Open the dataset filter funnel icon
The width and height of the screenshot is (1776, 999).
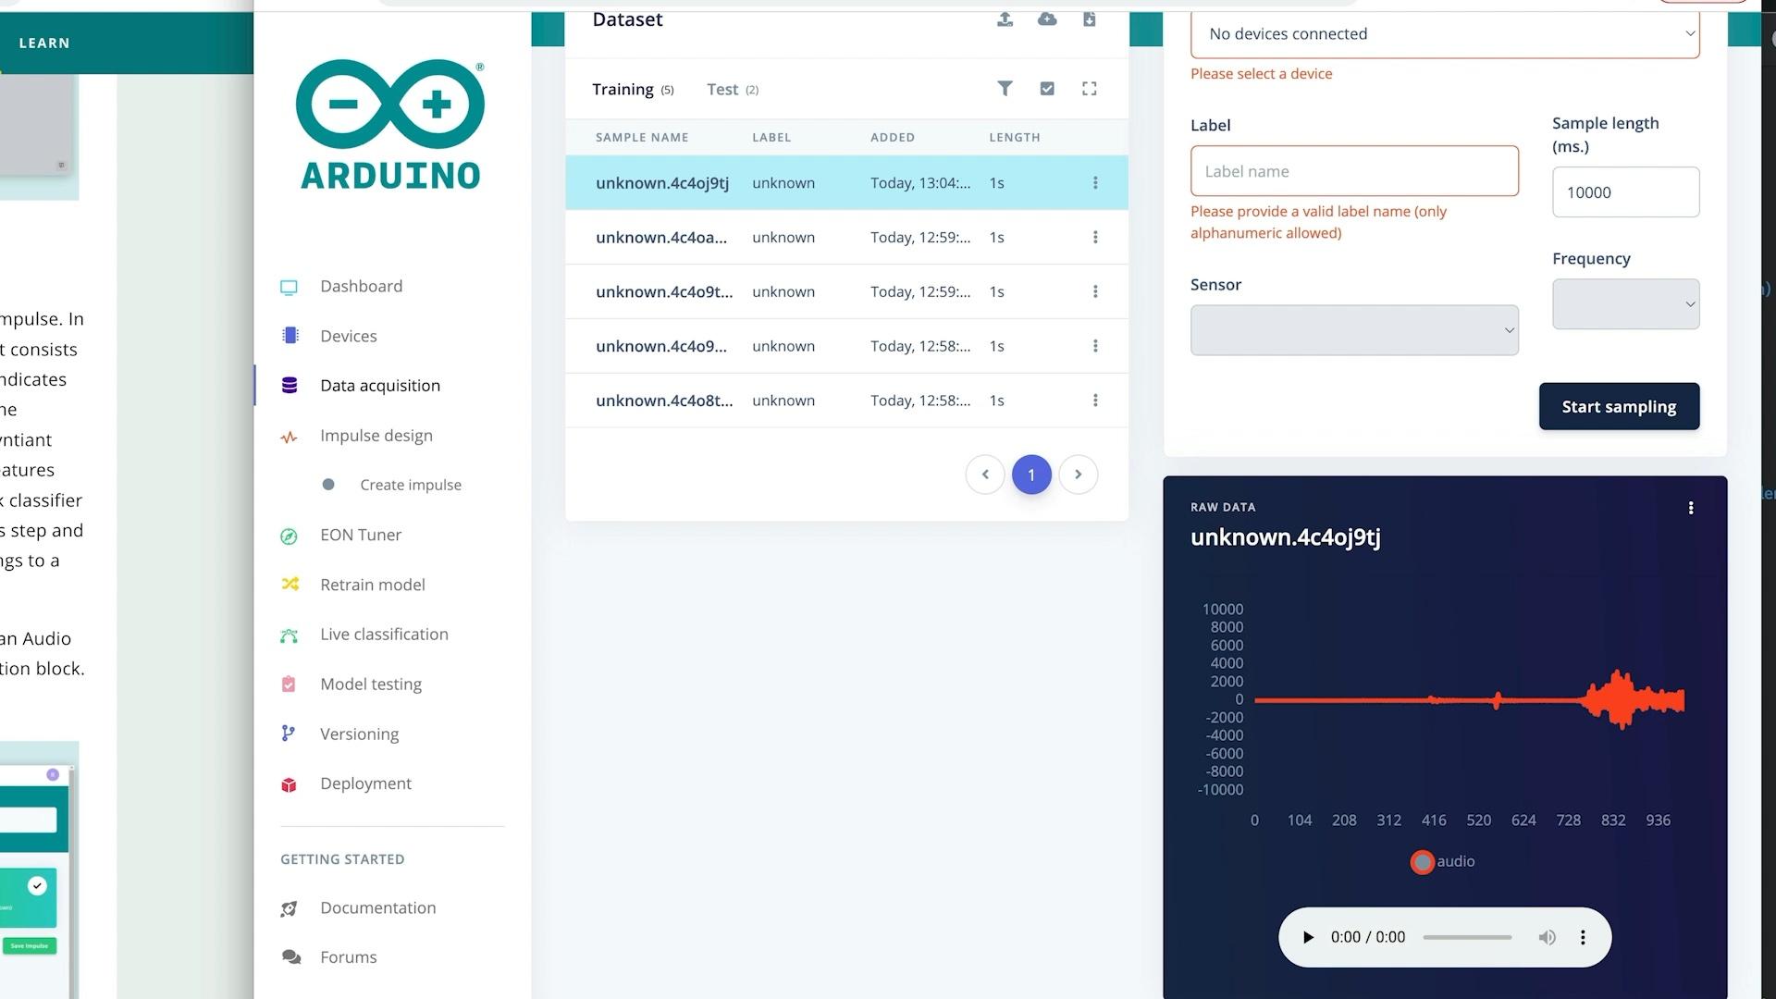[x=1005, y=88]
